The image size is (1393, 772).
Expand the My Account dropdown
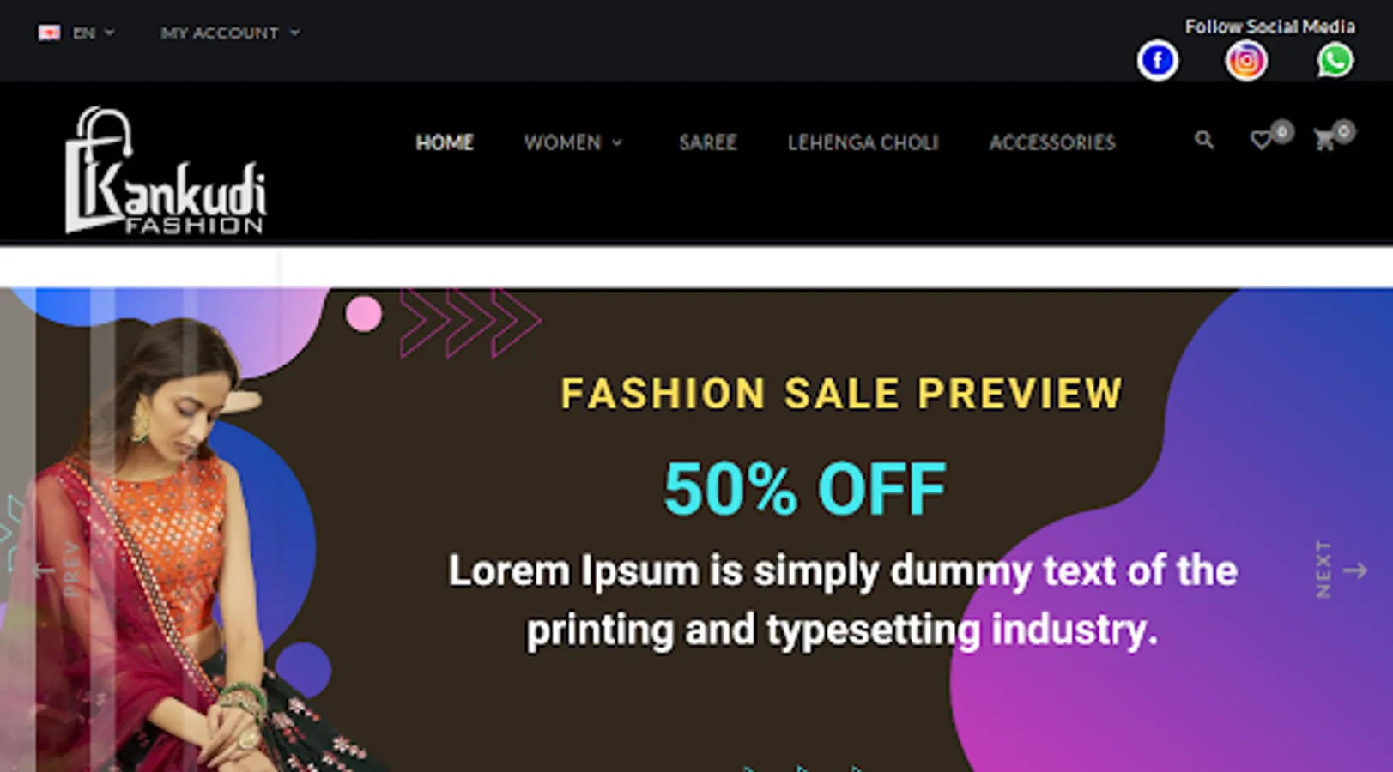click(x=230, y=33)
